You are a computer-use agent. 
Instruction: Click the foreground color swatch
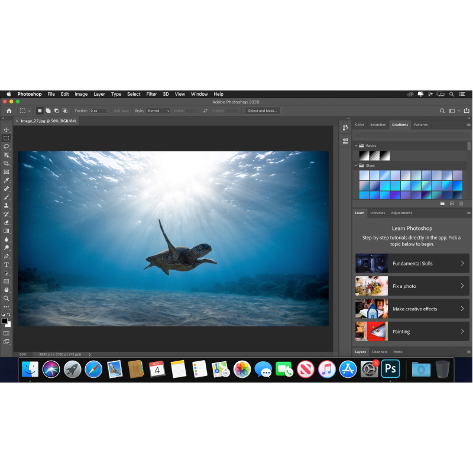(x=5, y=321)
